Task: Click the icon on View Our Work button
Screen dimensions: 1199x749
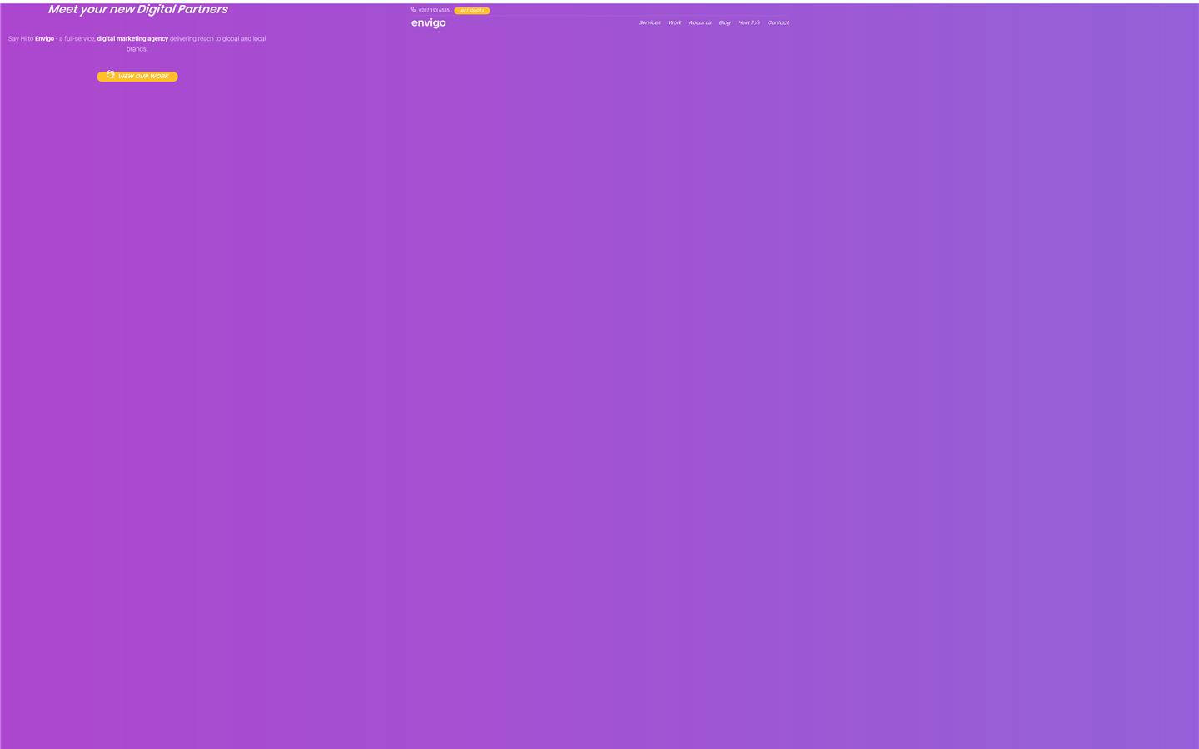Action: point(110,75)
